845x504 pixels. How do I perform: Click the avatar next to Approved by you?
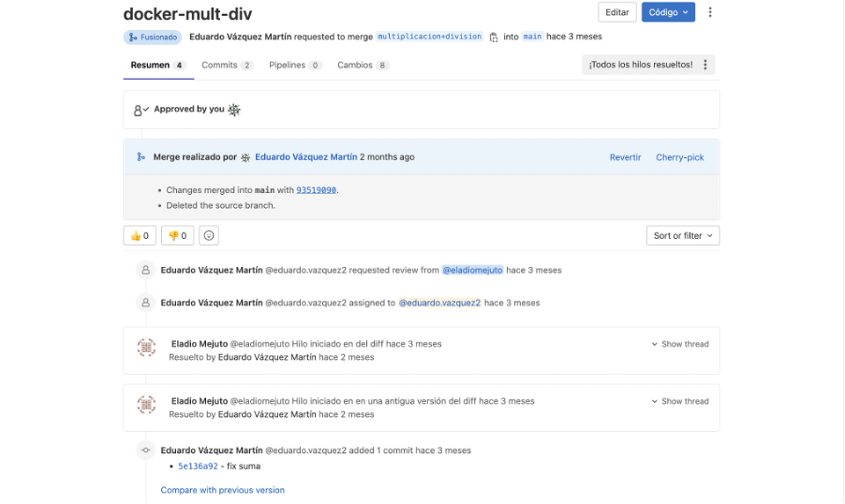tap(234, 110)
